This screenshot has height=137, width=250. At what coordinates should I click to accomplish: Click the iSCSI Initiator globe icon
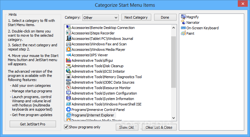pyautogui.click(x=69, y=71)
